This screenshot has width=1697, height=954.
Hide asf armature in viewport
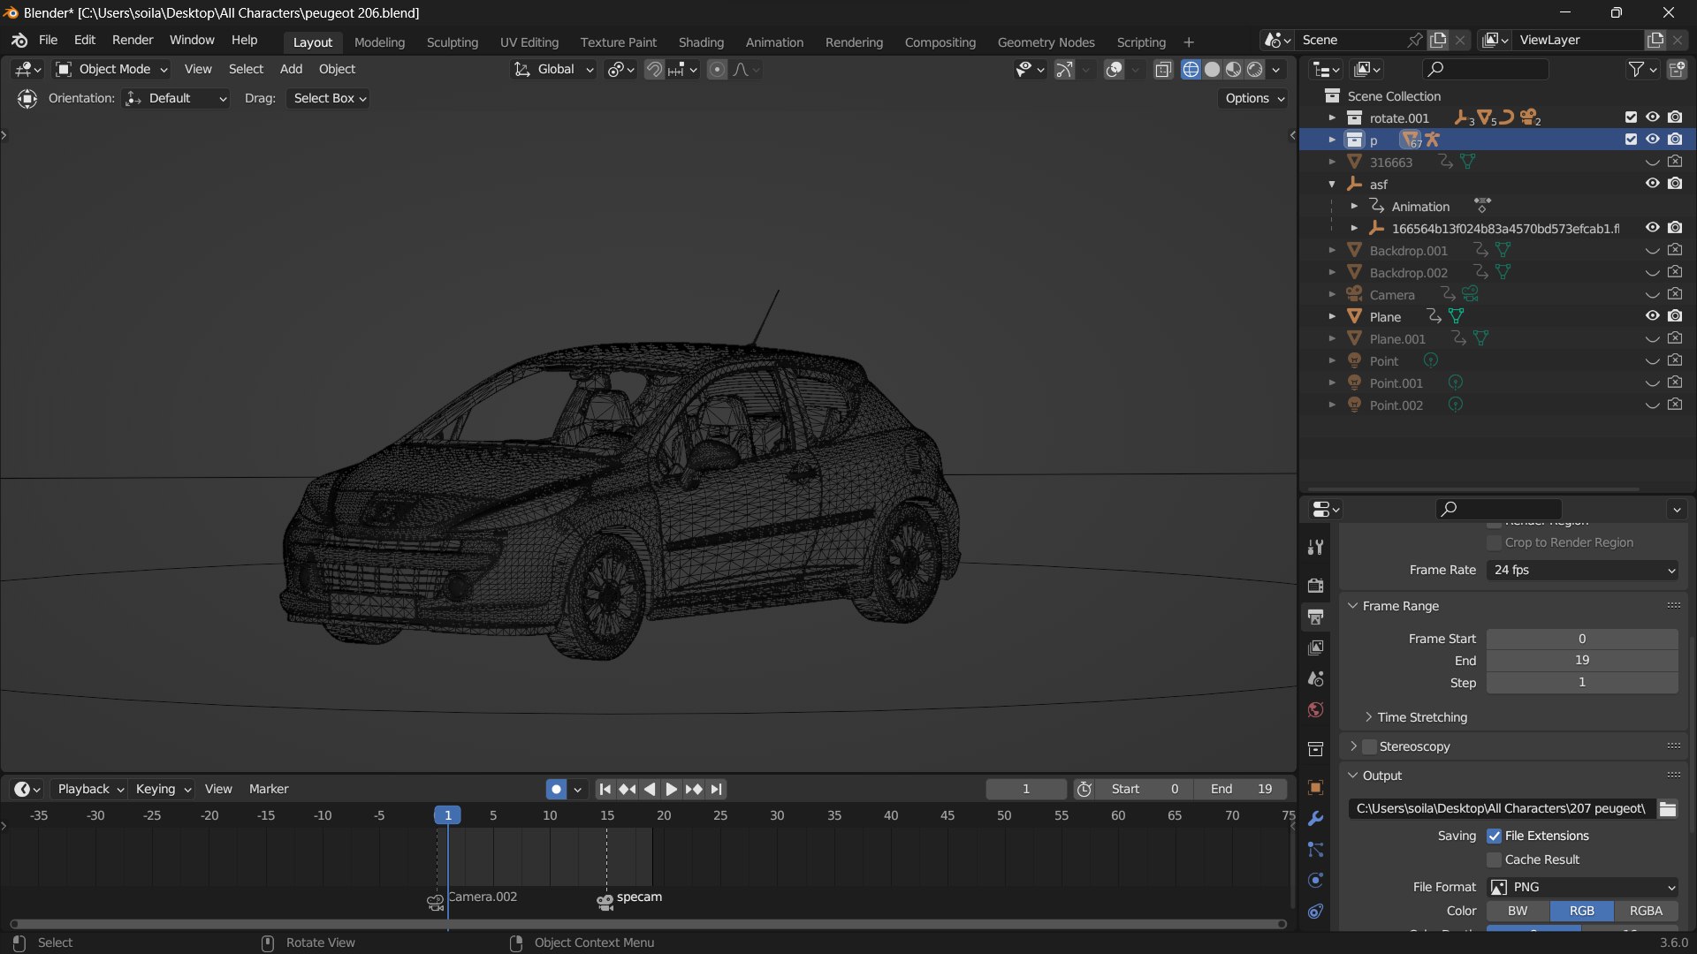(1652, 184)
